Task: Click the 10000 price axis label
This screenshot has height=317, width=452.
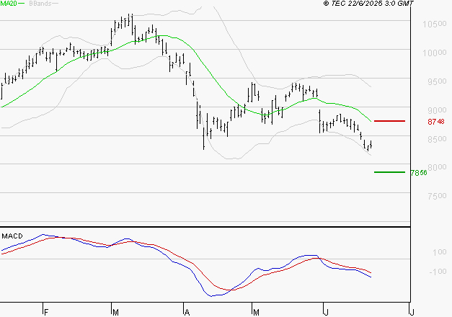Action: (435, 53)
